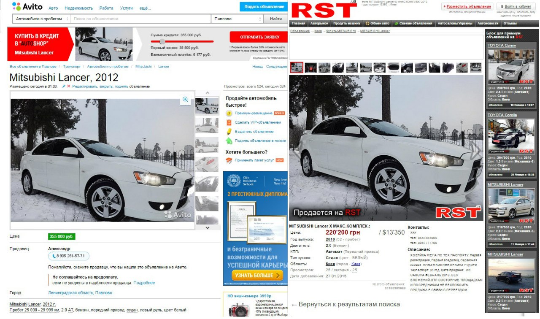Click the magnifier zoom icon on Avito photo
This screenshot has height=319, width=540.
point(185,100)
